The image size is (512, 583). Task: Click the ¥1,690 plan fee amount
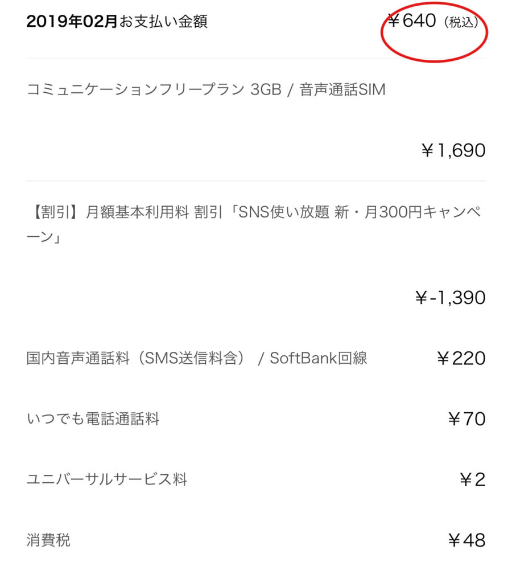(453, 150)
